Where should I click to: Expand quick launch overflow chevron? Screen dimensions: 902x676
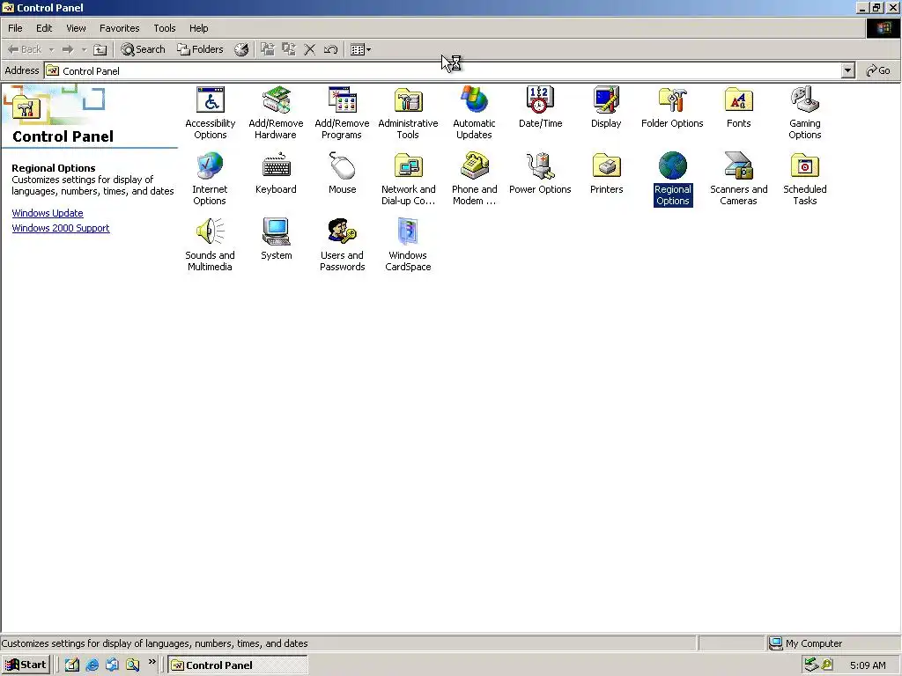coord(152,662)
